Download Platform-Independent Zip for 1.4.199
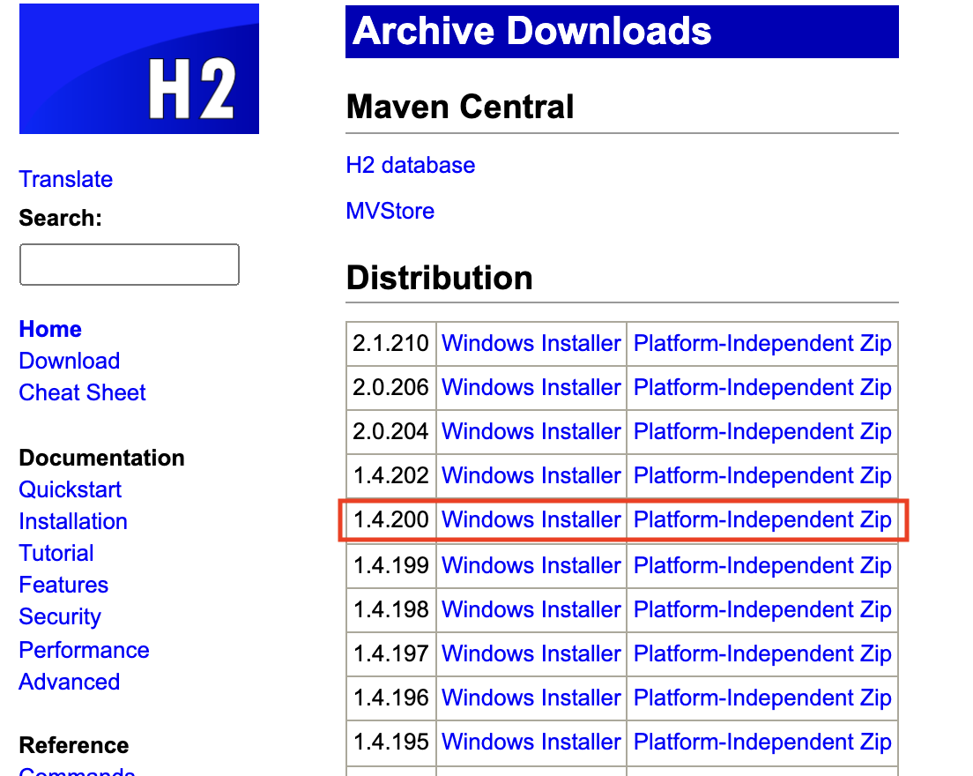Viewport: 973px width, 776px height. pos(762,565)
